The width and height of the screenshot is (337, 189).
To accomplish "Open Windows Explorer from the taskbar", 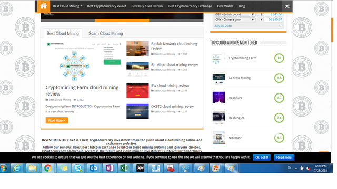I will [x=33, y=168].
